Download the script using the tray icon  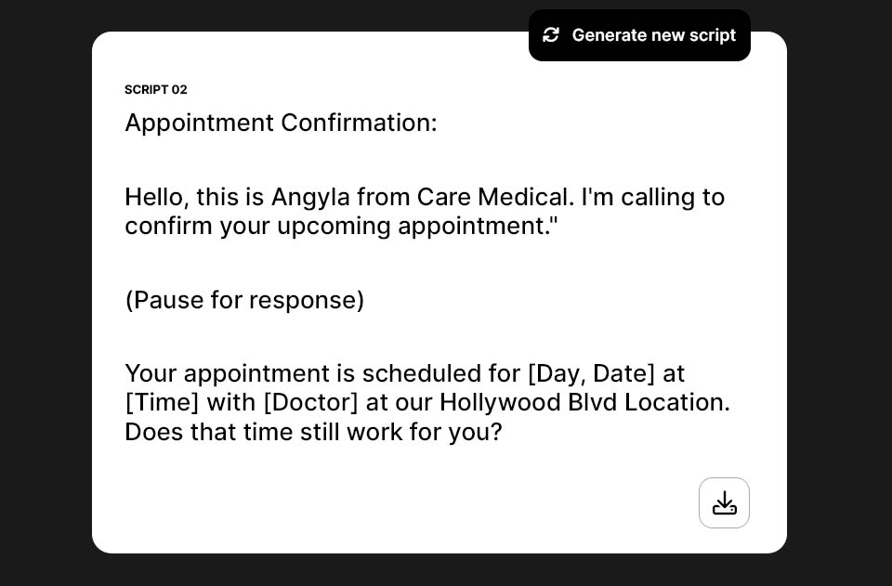click(724, 503)
